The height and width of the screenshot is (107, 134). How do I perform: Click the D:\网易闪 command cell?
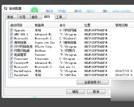[69, 51]
